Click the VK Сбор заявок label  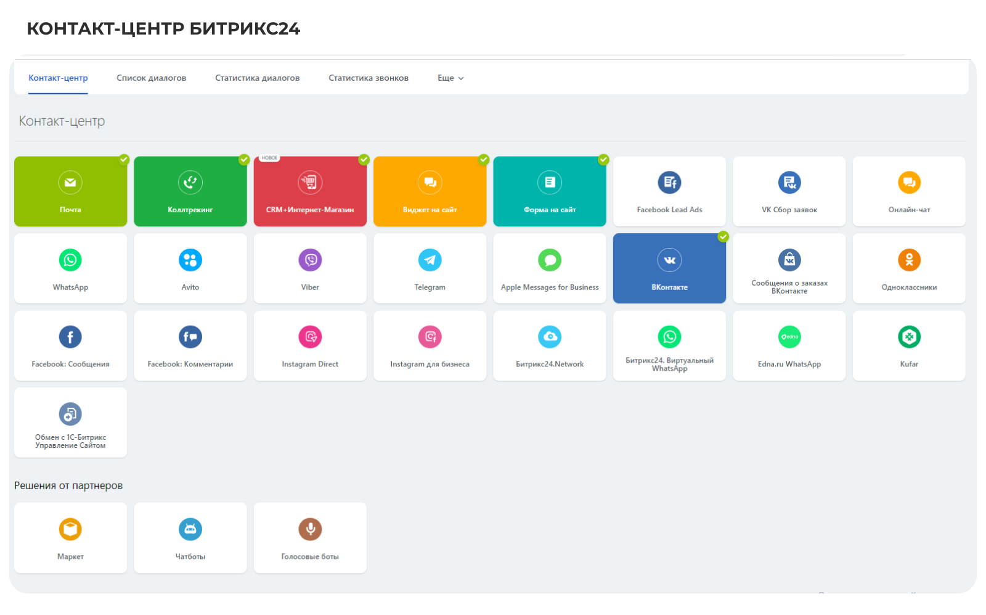point(789,210)
